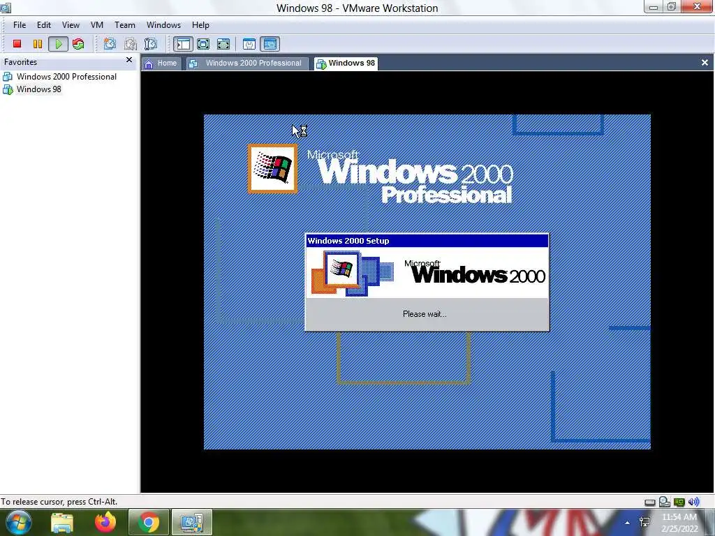
Task: Click the Revert to snapshot icon
Action: [x=131, y=44]
